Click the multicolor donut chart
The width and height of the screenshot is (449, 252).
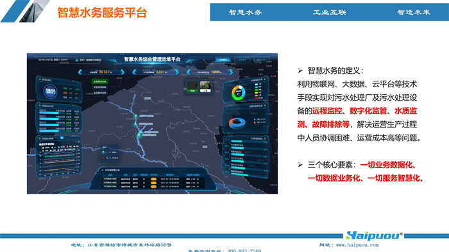[x=238, y=92]
